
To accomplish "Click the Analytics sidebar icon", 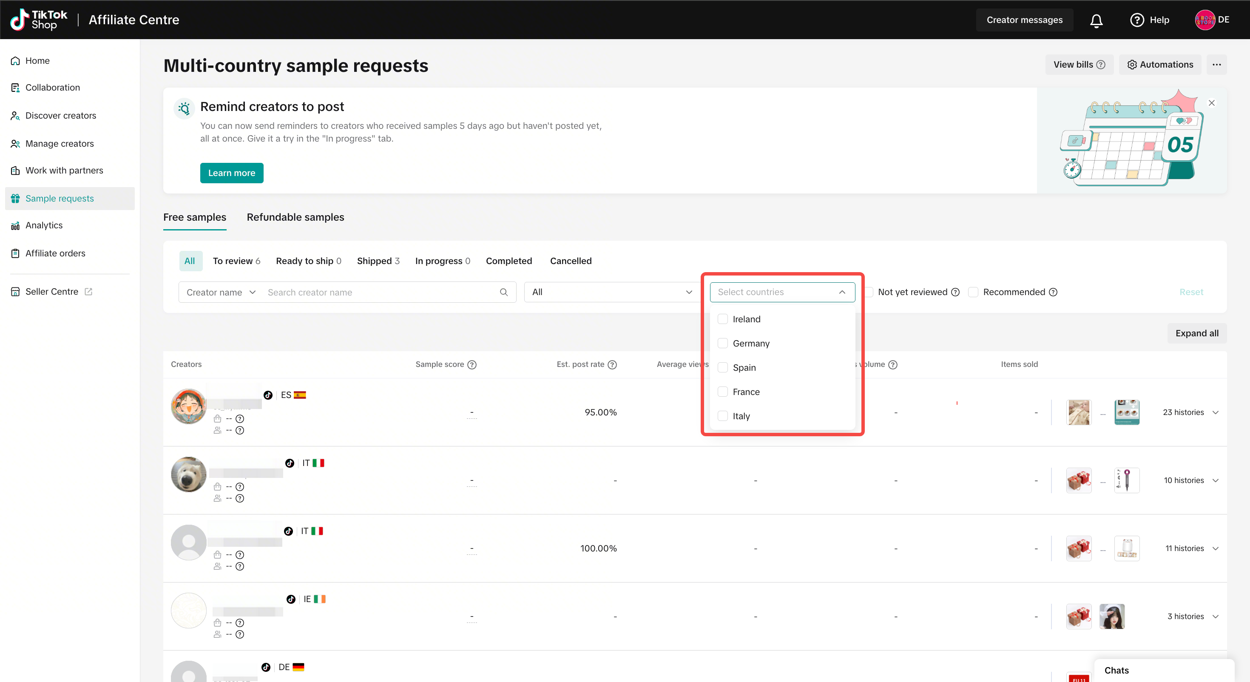I will click(x=16, y=226).
